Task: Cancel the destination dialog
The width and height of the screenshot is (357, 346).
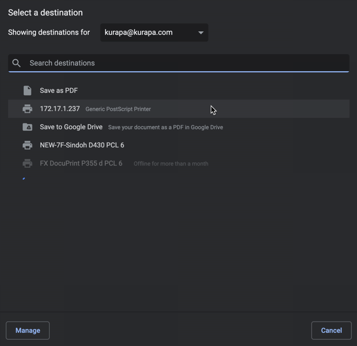Action: coord(331,331)
